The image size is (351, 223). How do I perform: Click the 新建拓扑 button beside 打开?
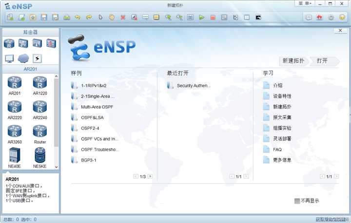tap(293, 61)
